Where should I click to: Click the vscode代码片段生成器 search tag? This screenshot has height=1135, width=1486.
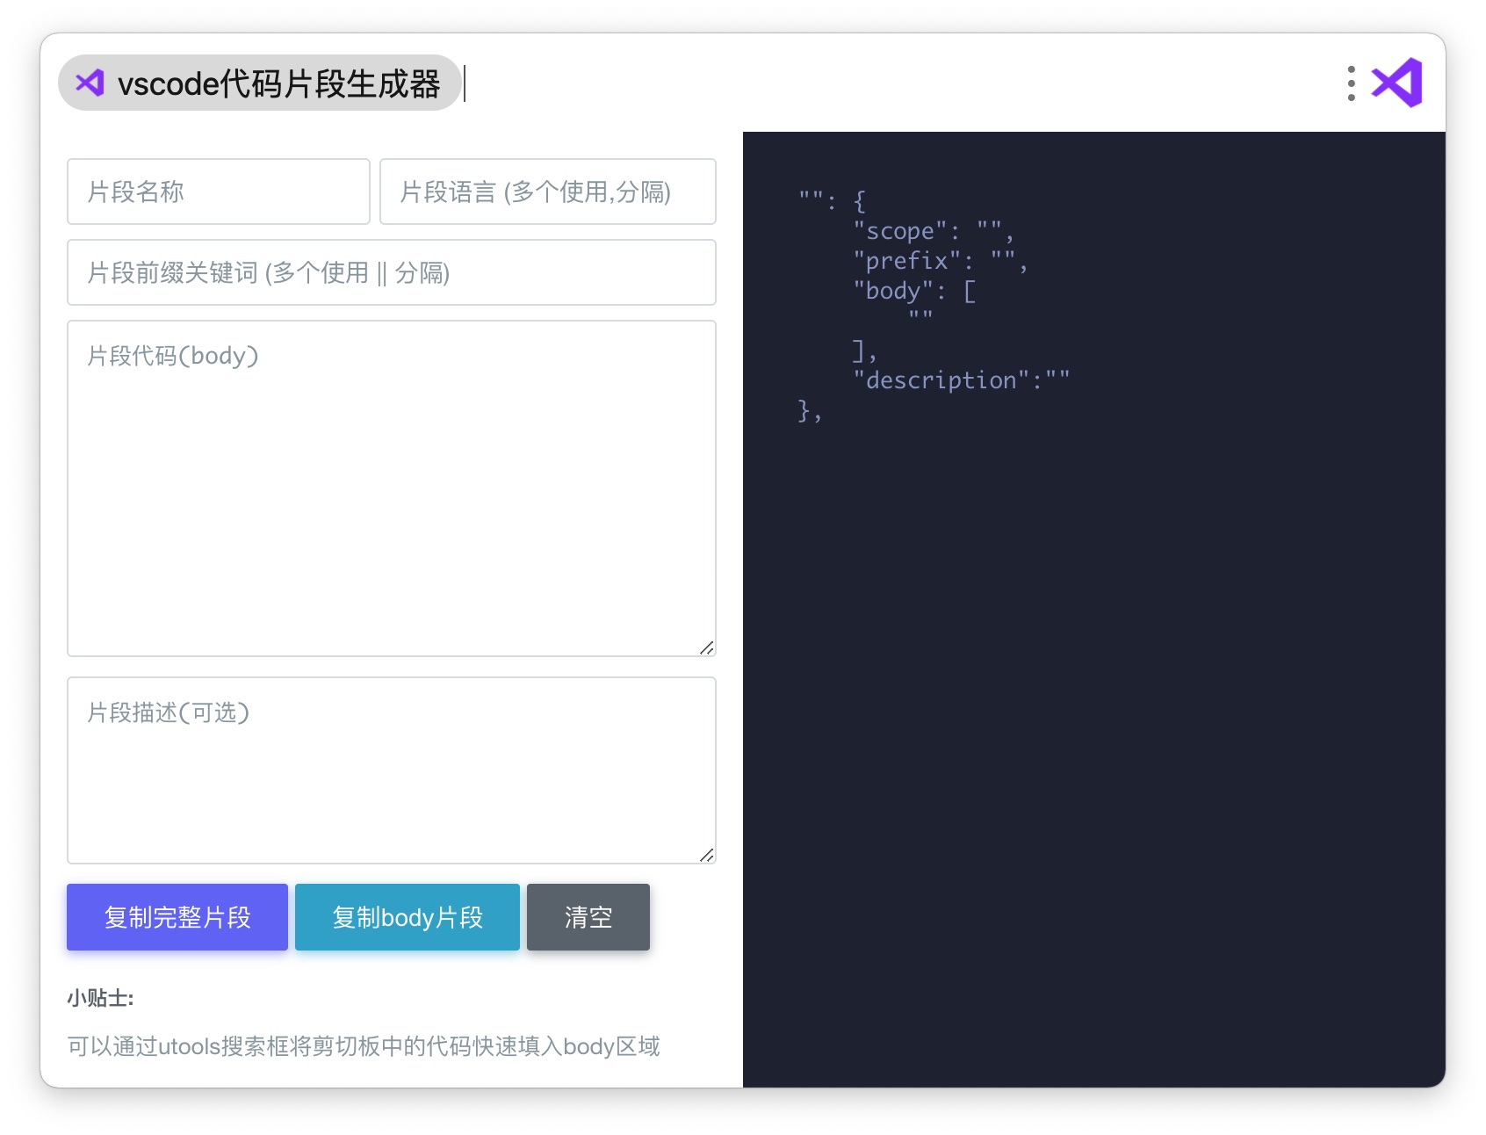260,83
